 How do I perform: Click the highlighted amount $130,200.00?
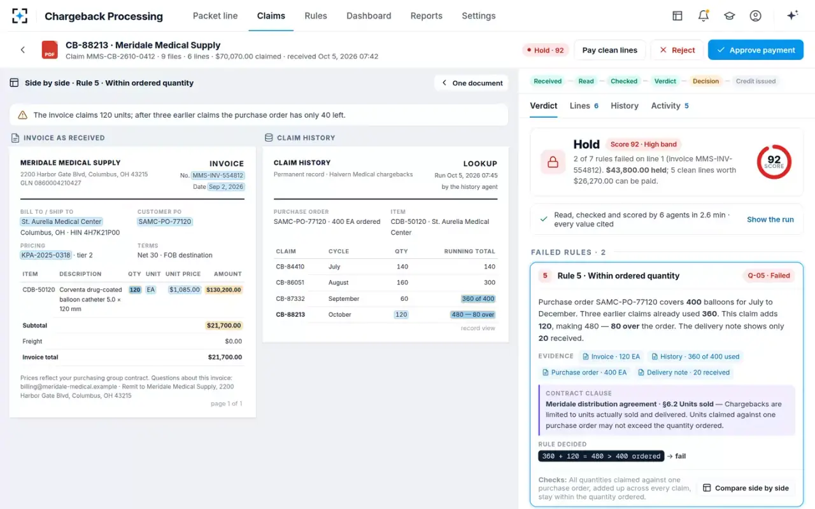pos(223,289)
